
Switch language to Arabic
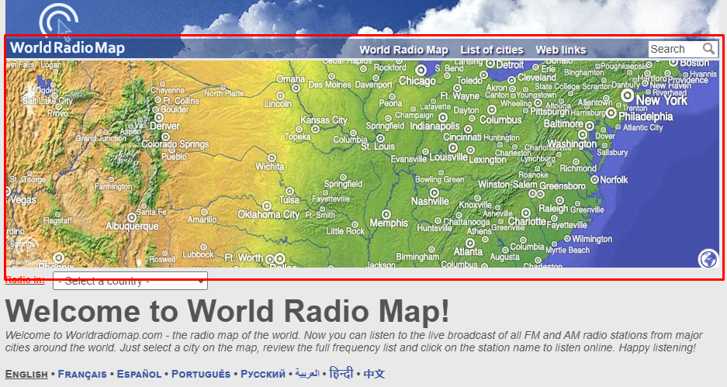click(x=307, y=374)
